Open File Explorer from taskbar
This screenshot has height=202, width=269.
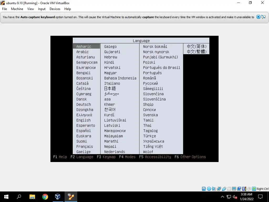pyautogui.click(x=32, y=197)
